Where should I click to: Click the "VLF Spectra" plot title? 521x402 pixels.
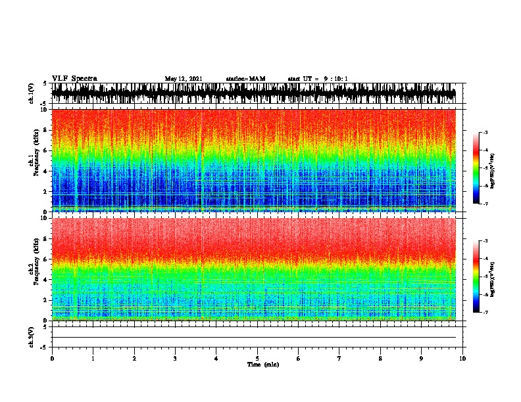point(74,79)
